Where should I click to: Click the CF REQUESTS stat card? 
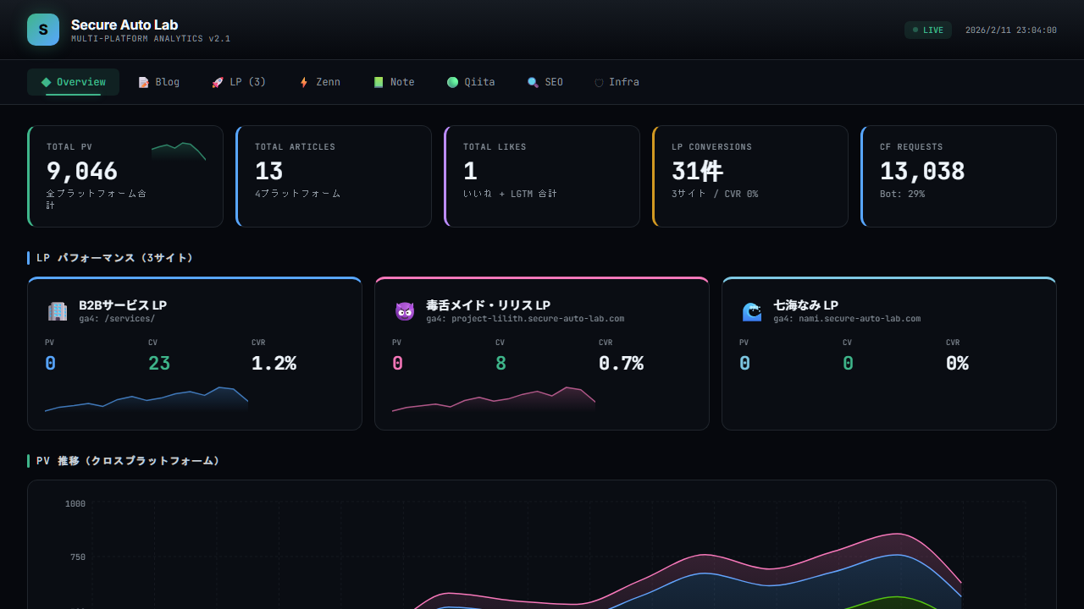click(x=958, y=176)
